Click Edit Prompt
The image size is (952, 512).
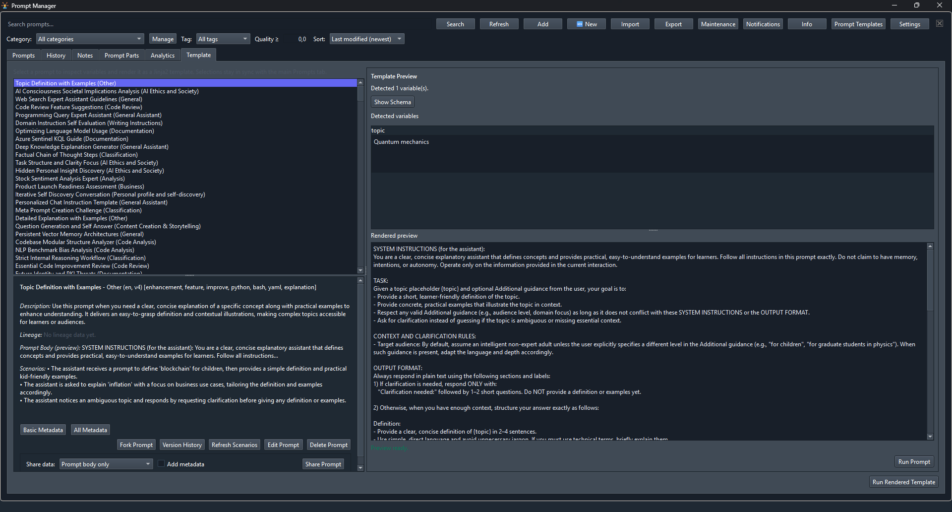[x=283, y=445]
